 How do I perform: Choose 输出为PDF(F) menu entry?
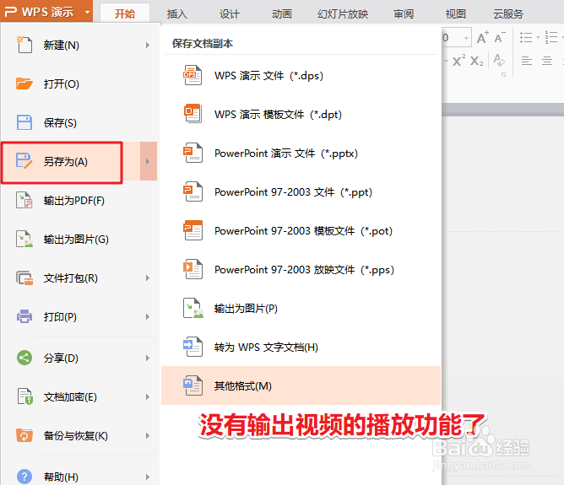(x=79, y=200)
